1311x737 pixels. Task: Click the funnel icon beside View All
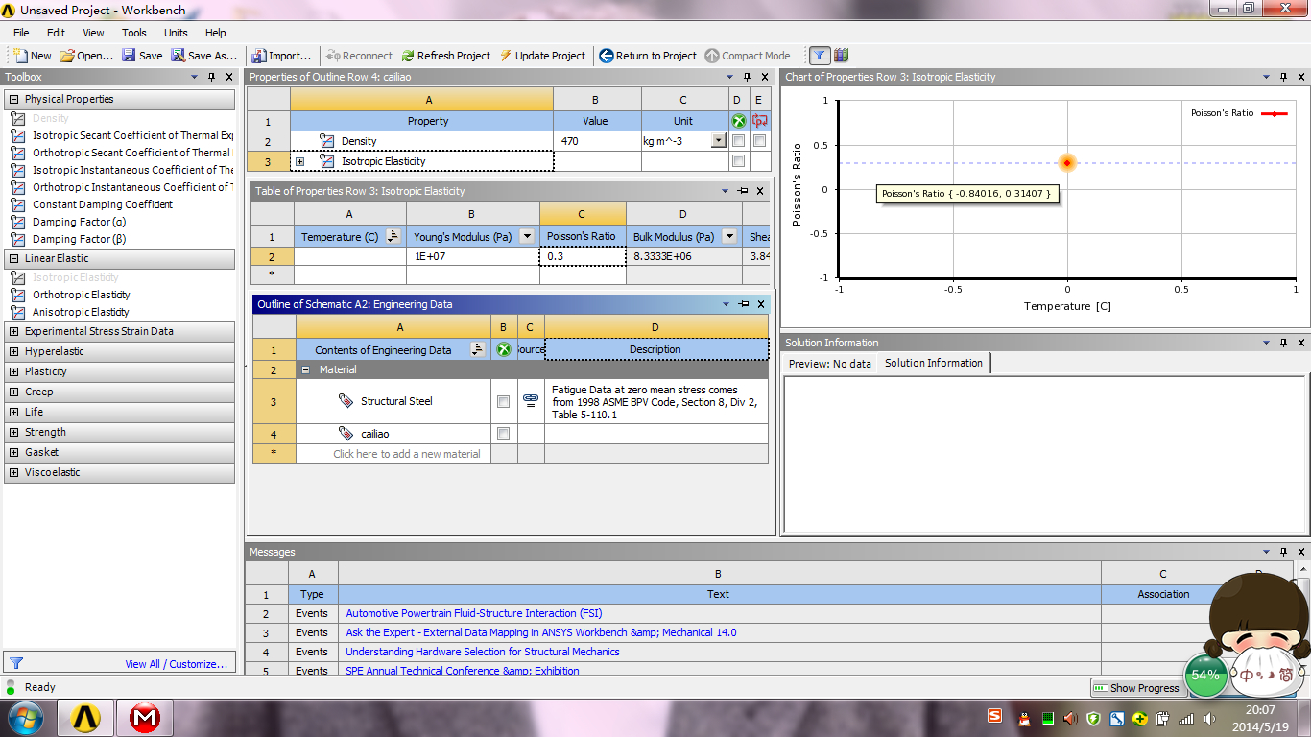point(16,663)
